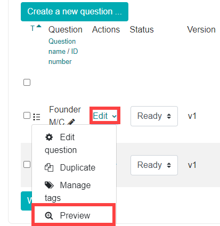Image resolution: width=220 pixels, height=226 pixels.
Task: Tick the checkbox in the second question row
Action: 27,164
